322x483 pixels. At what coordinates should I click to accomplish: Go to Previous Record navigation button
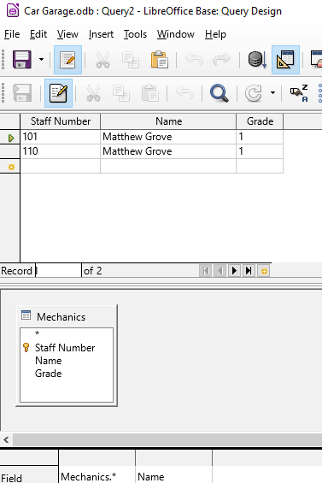pyautogui.click(x=220, y=271)
